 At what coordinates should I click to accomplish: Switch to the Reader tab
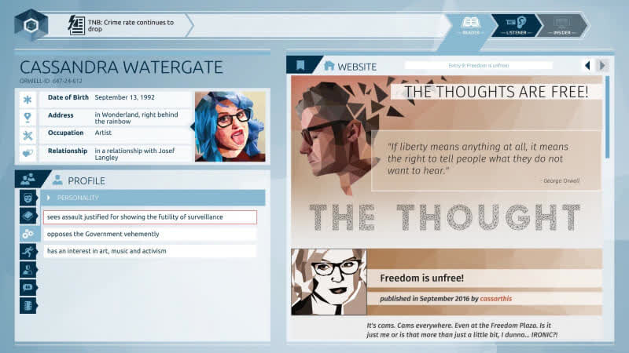pyautogui.click(x=470, y=26)
